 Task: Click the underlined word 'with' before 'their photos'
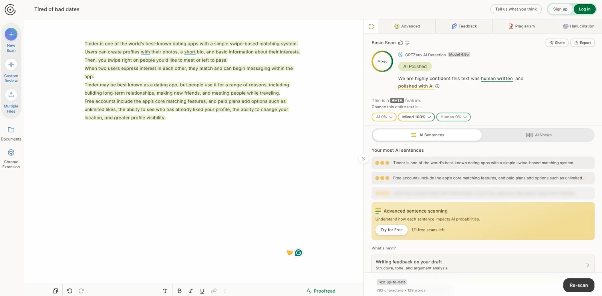point(145,52)
